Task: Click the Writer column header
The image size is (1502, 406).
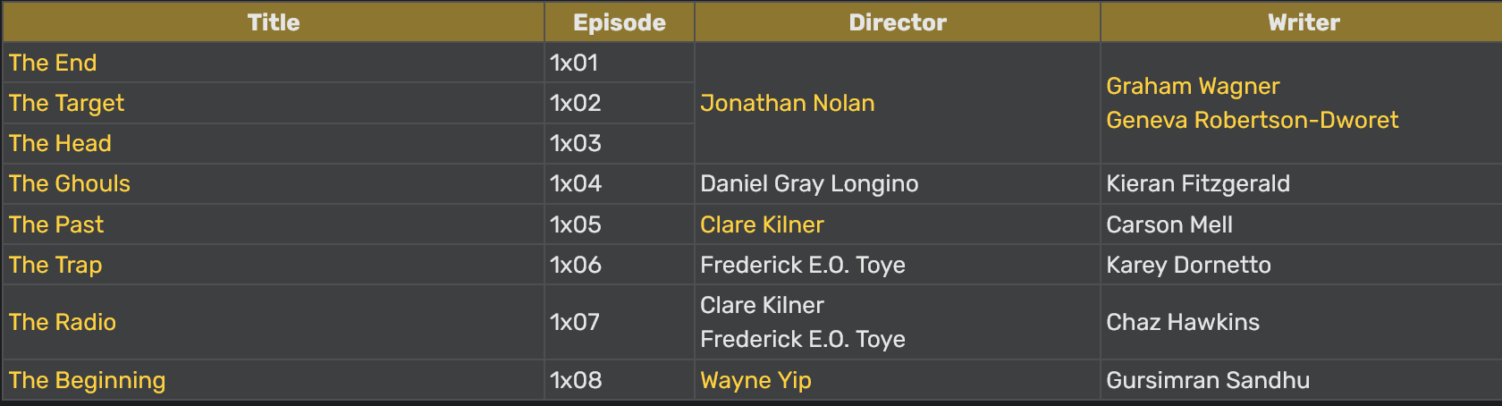Action: 1304,22
